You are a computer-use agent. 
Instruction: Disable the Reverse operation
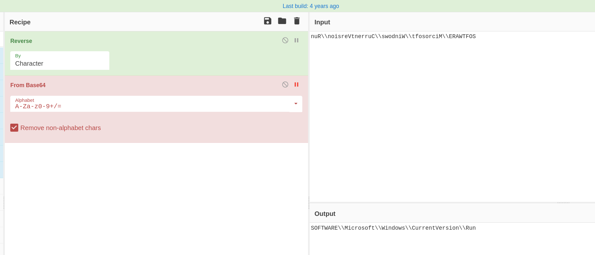point(285,40)
